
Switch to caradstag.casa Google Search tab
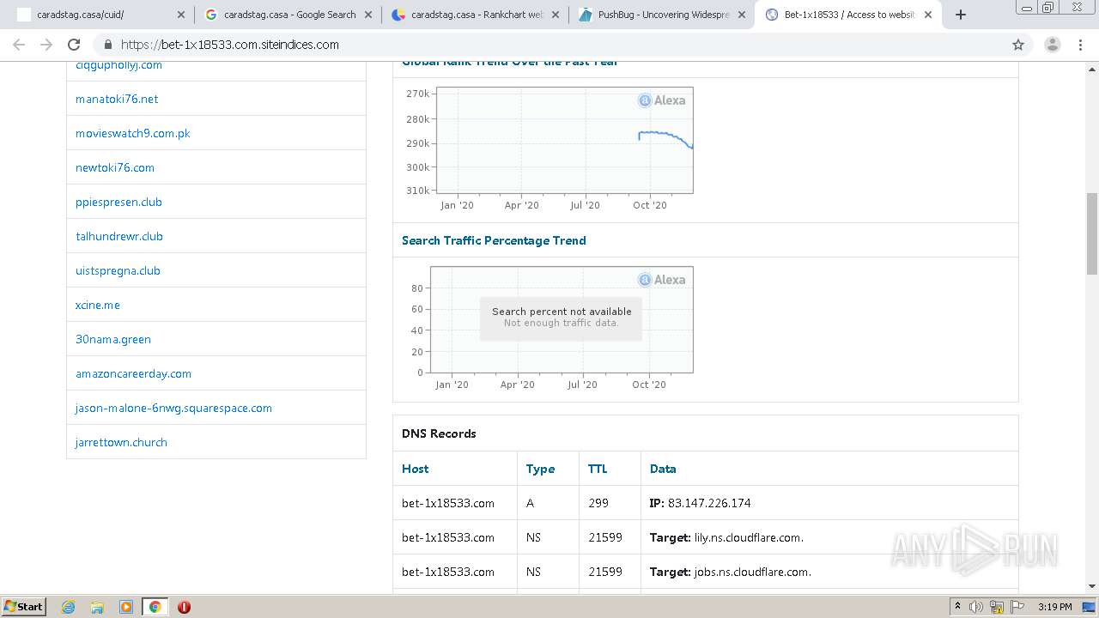tap(288, 15)
